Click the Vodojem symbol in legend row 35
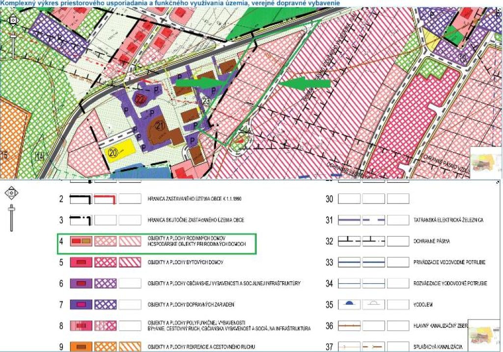 pyautogui.click(x=350, y=304)
